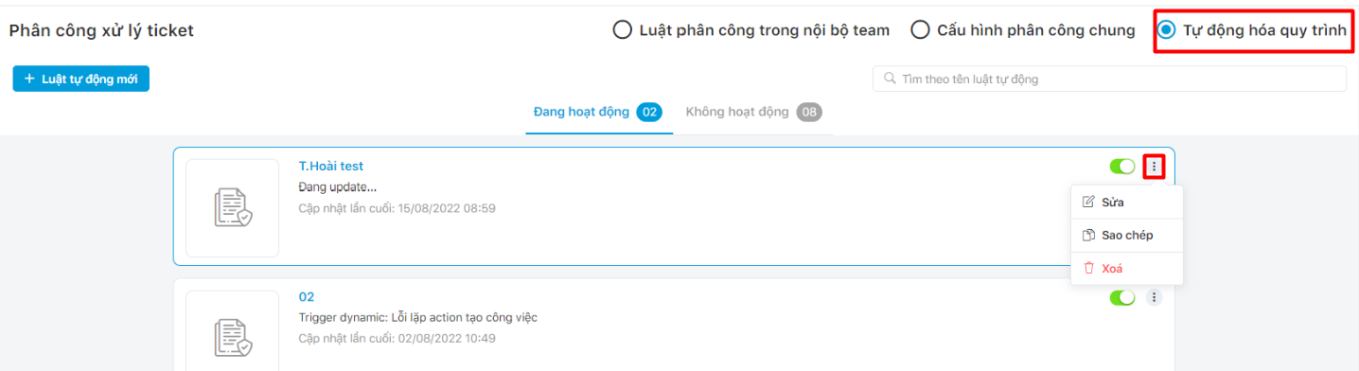Disable the T.Hoài test rule toggle
The image size is (1359, 371).
pyautogui.click(x=1122, y=167)
